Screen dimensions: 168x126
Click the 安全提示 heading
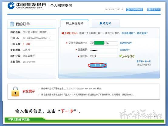tap(29, 91)
